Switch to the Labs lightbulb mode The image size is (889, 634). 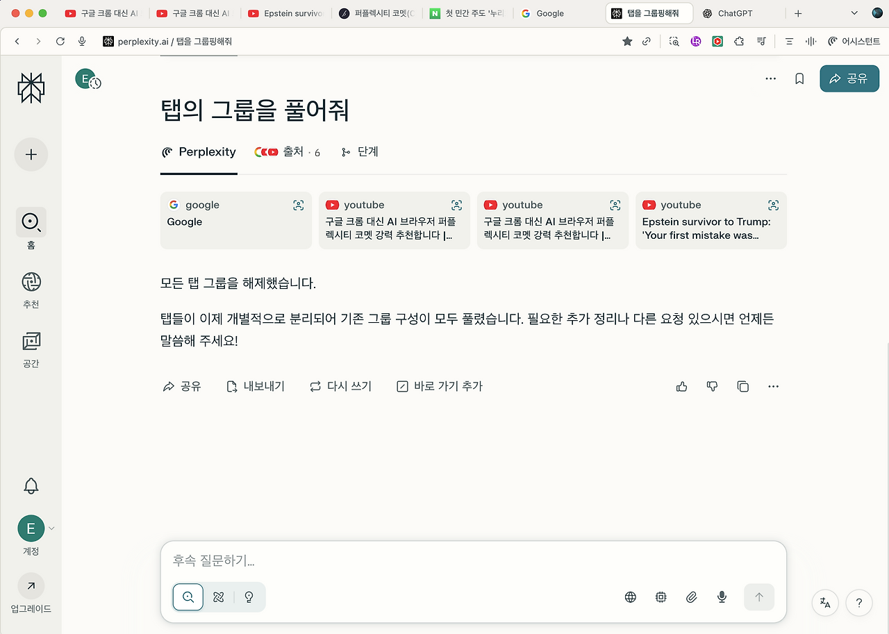click(x=249, y=597)
